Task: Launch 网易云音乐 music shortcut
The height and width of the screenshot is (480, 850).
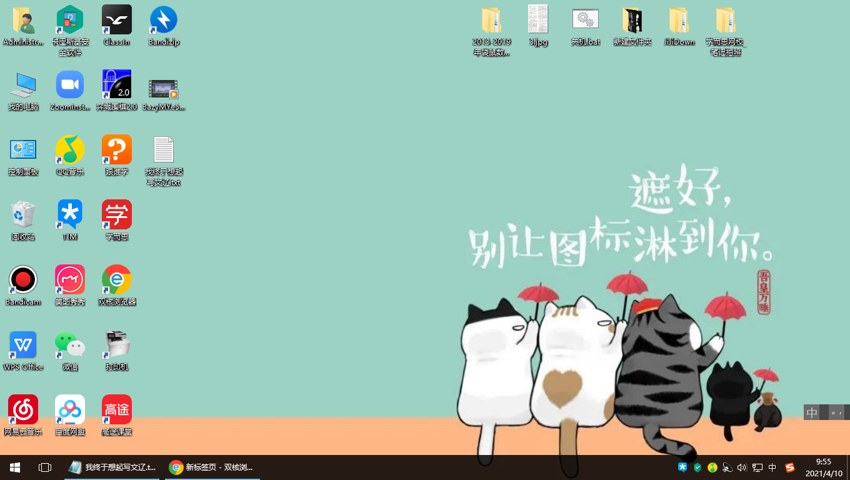Action: click(23, 416)
